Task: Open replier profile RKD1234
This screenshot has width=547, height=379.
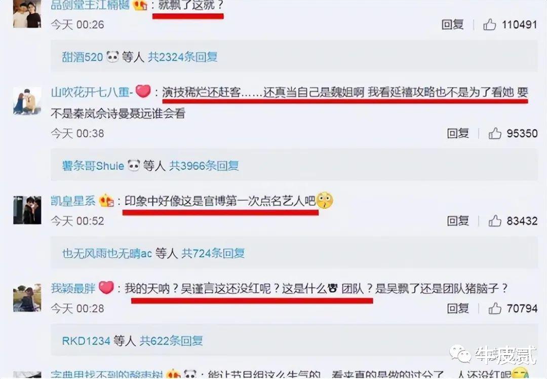Action: pos(86,340)
